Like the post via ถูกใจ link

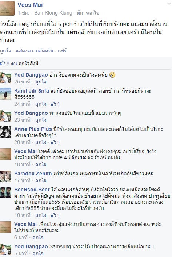5,51
